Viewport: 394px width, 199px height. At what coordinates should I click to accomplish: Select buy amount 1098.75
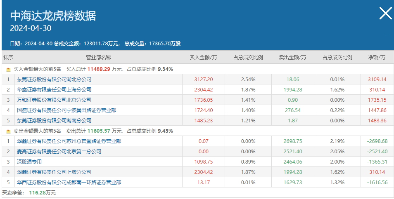[204, 162]
